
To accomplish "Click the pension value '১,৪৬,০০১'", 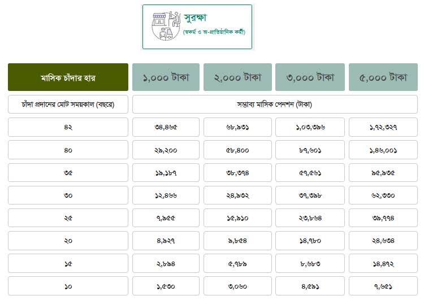I will click(x=383, y=150).
